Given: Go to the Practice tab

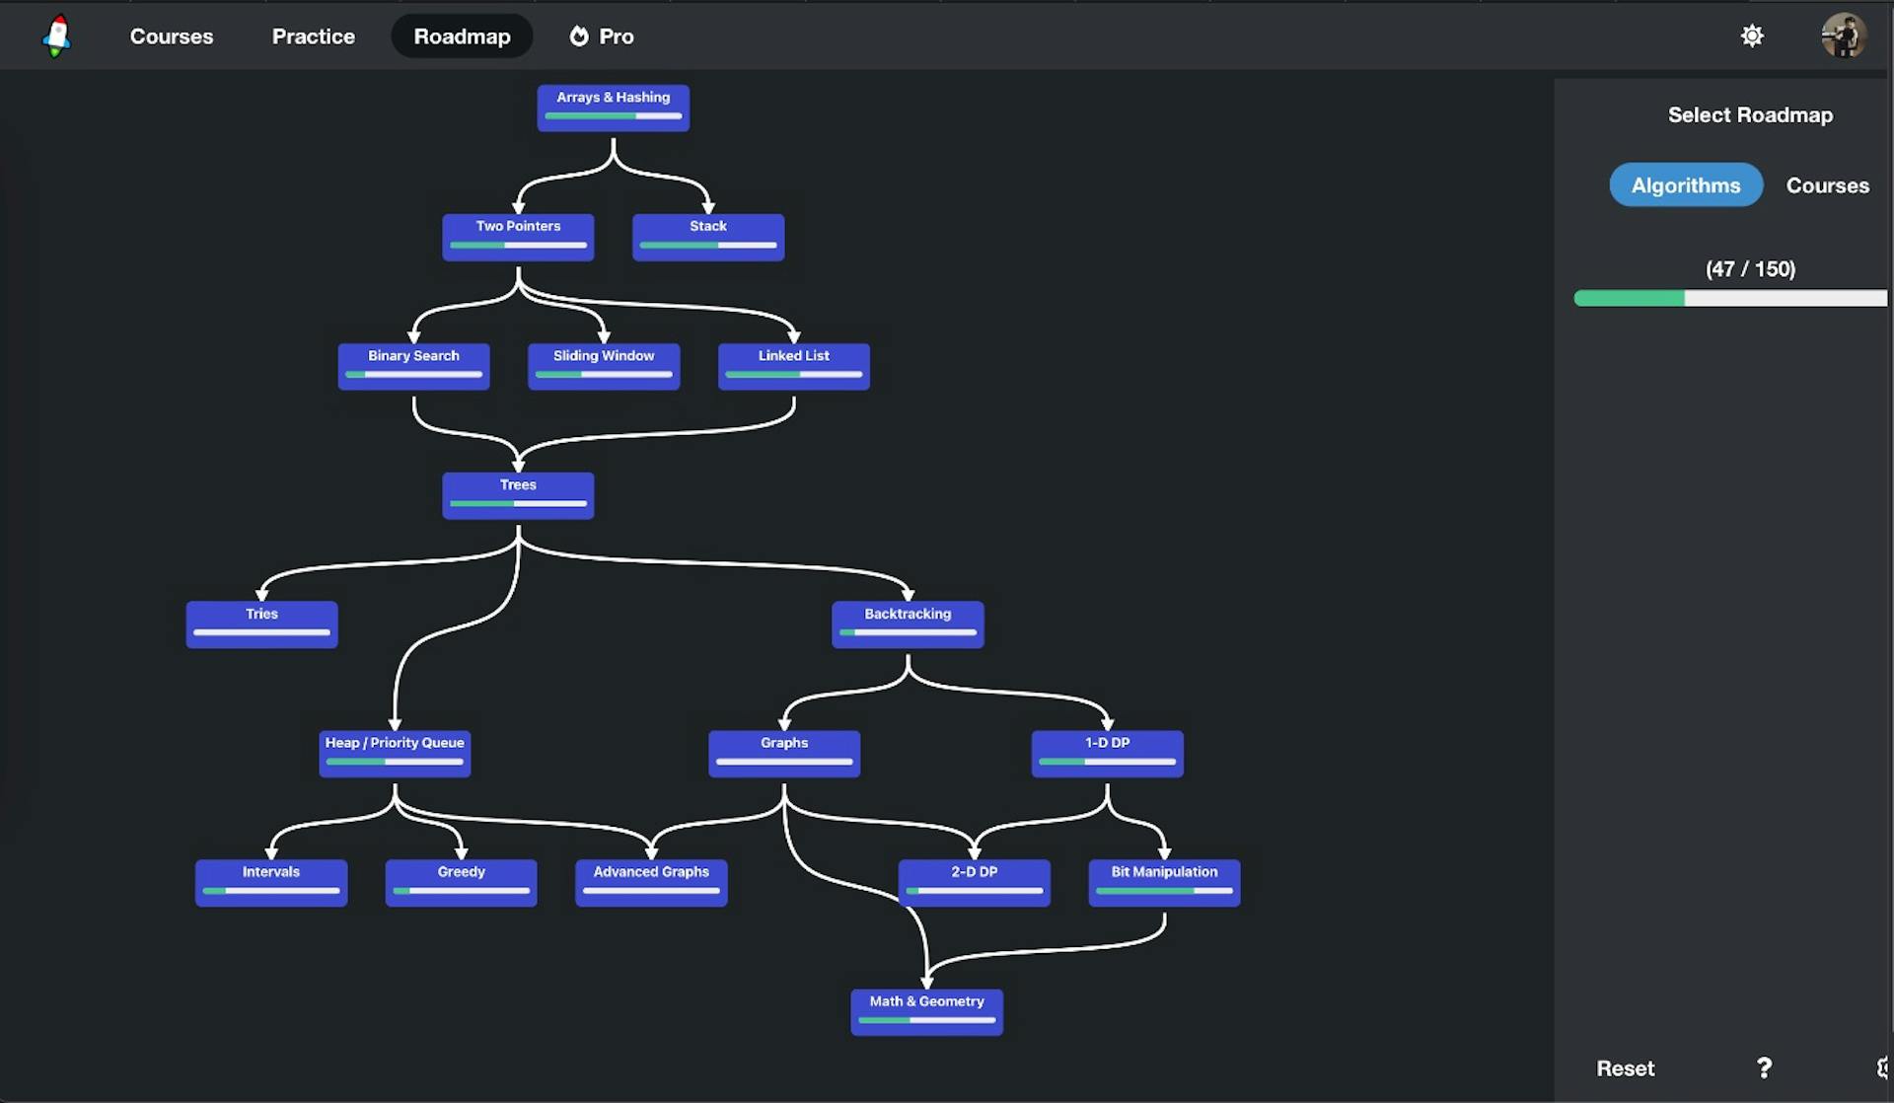Looking at the screenshot, I should [x=313, y=36].
